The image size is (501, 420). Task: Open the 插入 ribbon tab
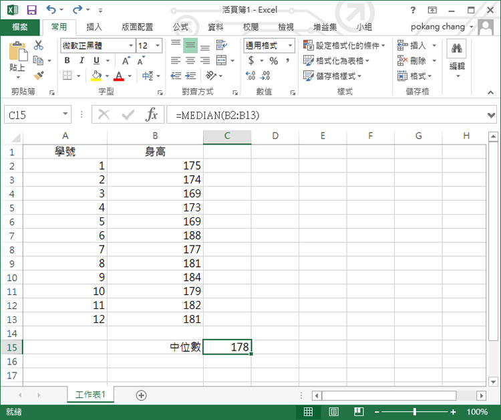coord(94,27)
